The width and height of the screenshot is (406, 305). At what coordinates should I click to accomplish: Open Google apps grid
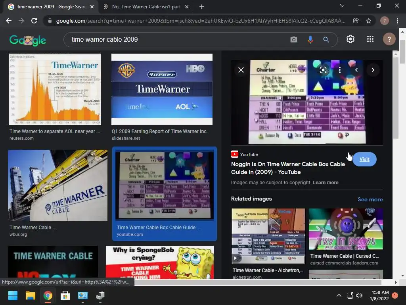click(x=370, y=39)
